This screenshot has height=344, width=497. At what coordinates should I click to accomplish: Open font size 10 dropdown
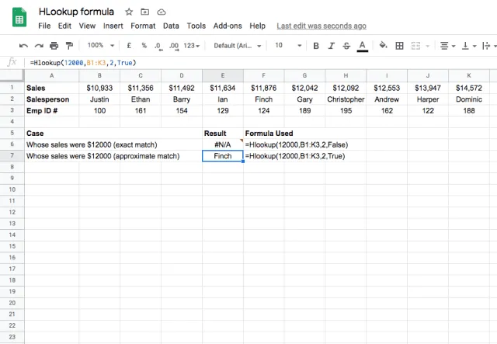288,46
